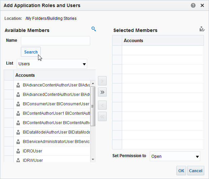Viewport: 209px width, 179px height.
Task: Open the List dropdown showing Users
Action: tap(52, 64)
